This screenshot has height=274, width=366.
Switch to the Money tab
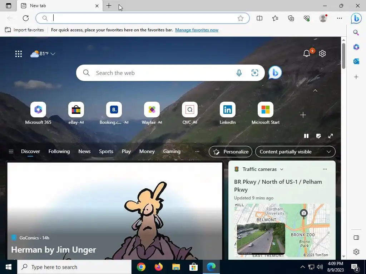click(147, 151)
